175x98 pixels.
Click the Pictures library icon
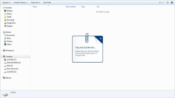[5, 41]
